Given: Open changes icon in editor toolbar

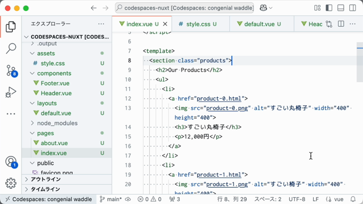Looking at the screenshot, I should (x=329, y=24).
